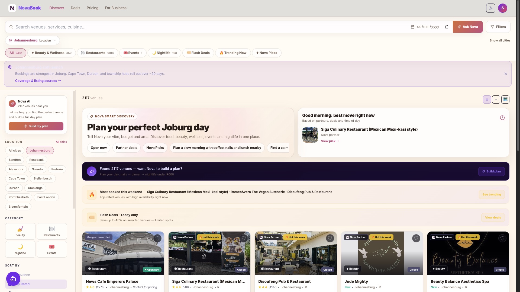
Task: Open the For Business navigation item
Action: [x=116, y=8]
